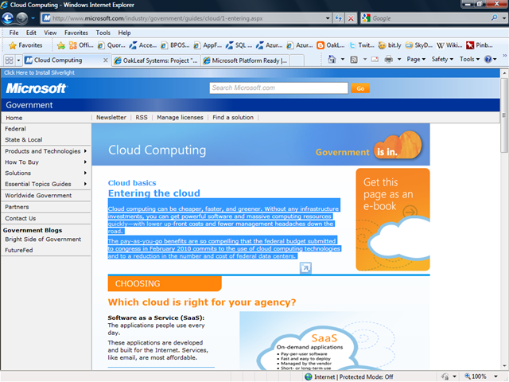Screen dimensions: 509x382
Task: Open the Wiki... favorites bar bookmark
Action: tap(449, 45)
